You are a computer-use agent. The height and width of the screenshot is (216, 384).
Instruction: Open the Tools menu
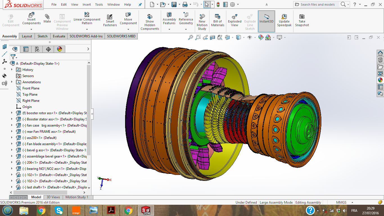tap(99, 4)
